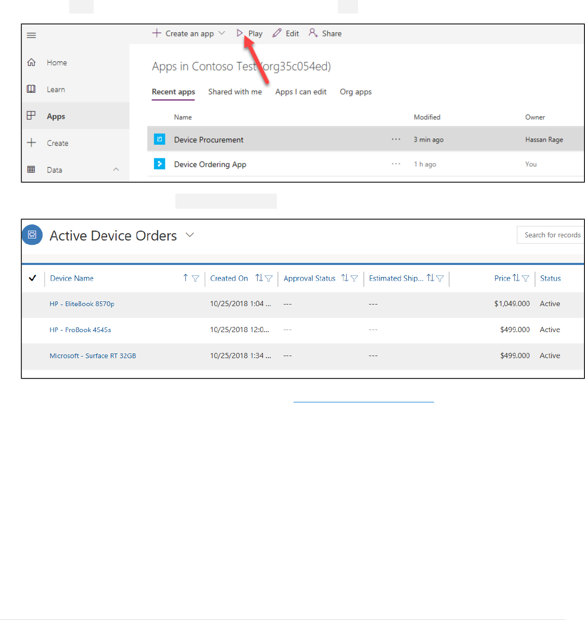
Task: Click the Name column header
Action: click(183, 117)
